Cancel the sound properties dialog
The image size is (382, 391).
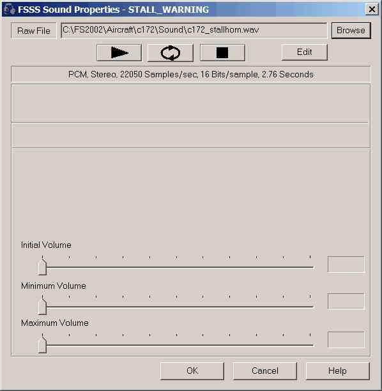pyautogui.click(x=265, y=371)
